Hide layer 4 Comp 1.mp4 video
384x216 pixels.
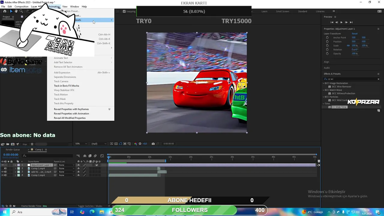click(x=2, y=175)
